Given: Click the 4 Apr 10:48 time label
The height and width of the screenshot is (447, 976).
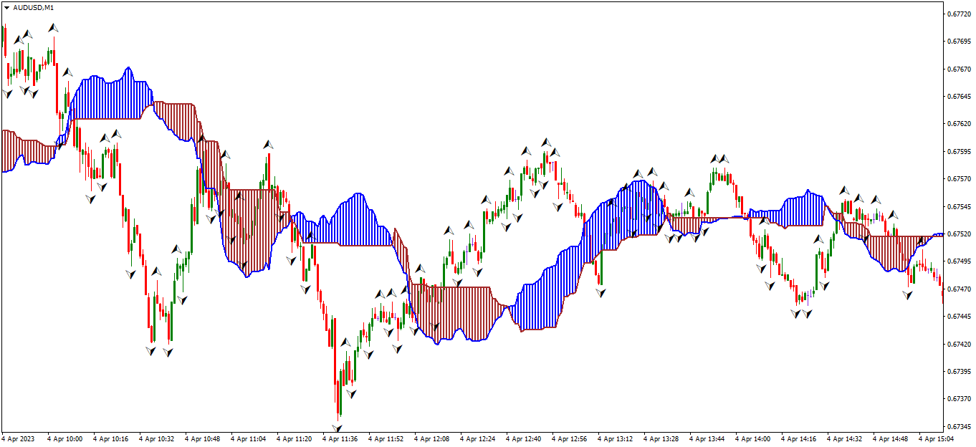Looking at the screenshot, I should pos(202,438).
